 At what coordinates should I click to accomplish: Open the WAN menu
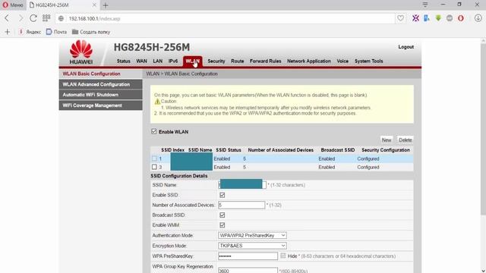pos(142,61)
